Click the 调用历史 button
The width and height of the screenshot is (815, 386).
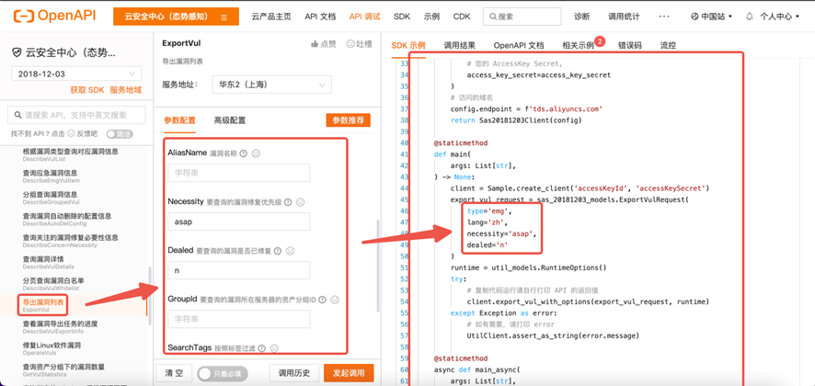(x=294, y=373)
